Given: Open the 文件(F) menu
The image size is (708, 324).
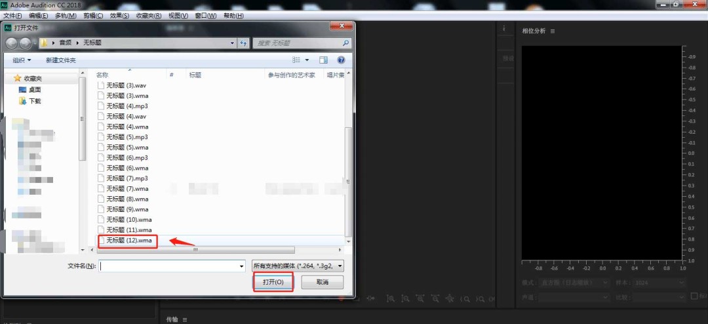Looking at the screenshot, I should [12, 15].
